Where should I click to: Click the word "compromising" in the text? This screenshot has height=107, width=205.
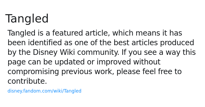(33, 72)
